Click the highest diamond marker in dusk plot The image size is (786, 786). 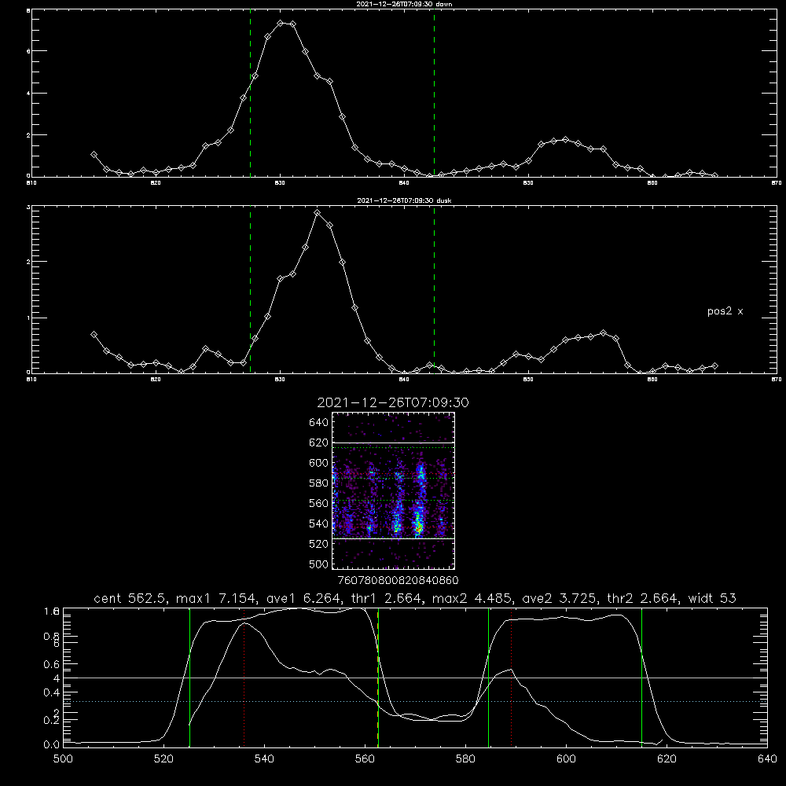317,213
